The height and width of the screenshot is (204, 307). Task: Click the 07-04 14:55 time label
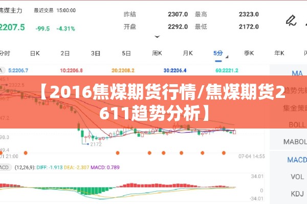coord(251,157)
